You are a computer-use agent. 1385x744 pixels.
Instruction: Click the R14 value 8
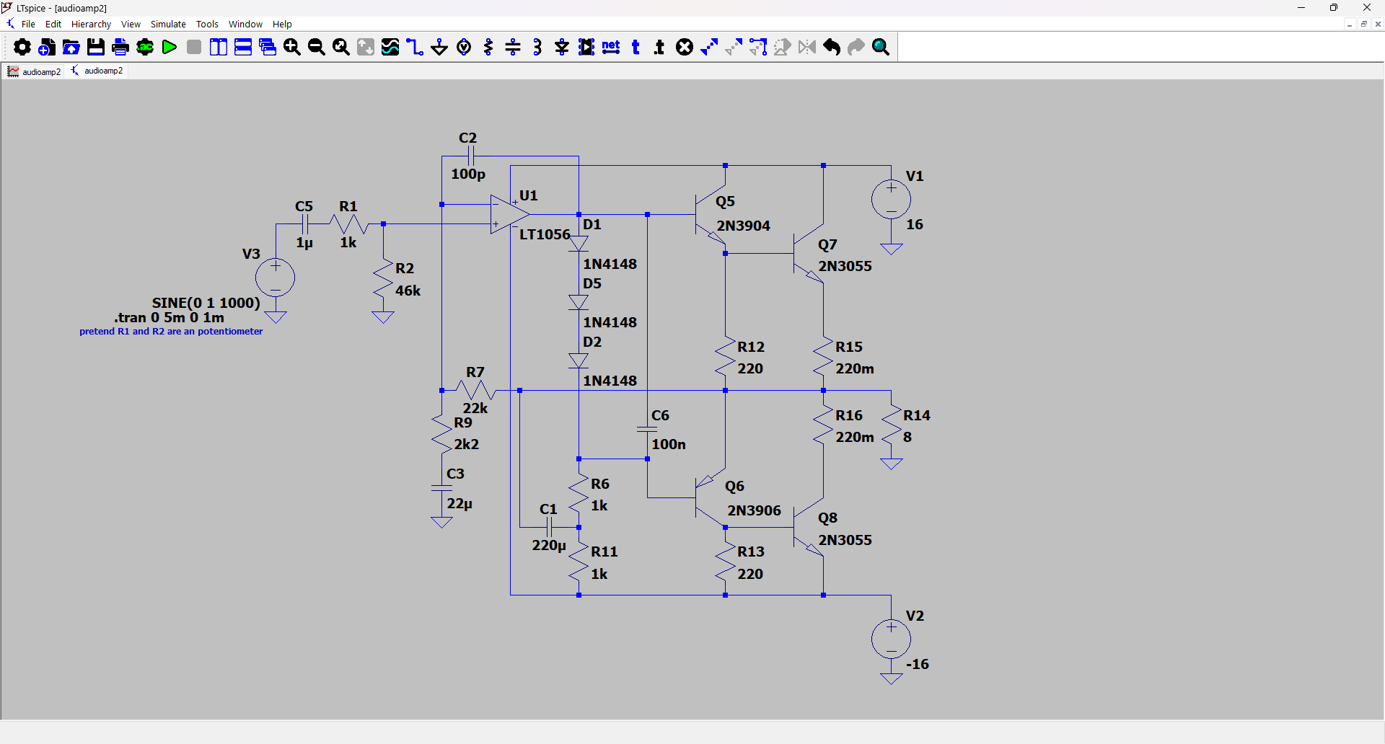click(x=907, y=437)
